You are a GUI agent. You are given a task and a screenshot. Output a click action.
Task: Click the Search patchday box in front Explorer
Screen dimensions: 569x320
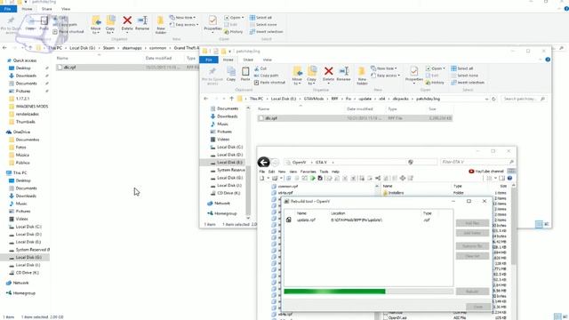tap(524, 99)
